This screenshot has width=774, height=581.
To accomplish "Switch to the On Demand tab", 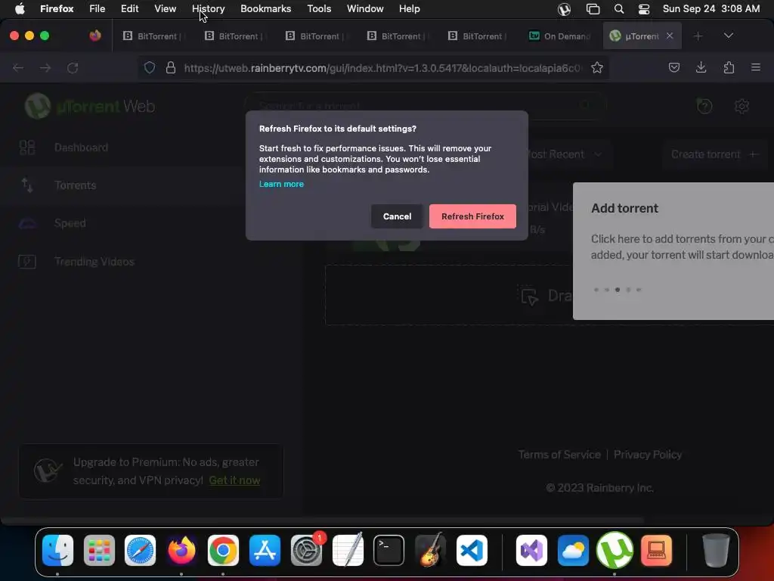I will point(560,36).
